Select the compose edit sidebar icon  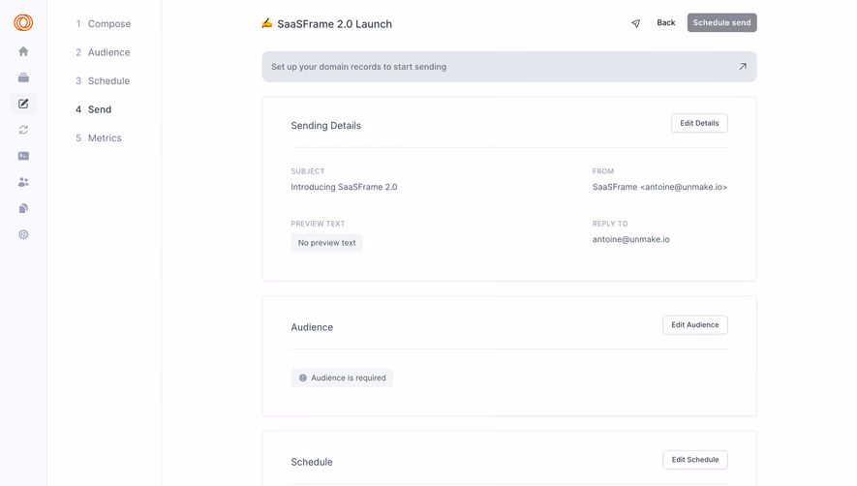coord(23,104)
